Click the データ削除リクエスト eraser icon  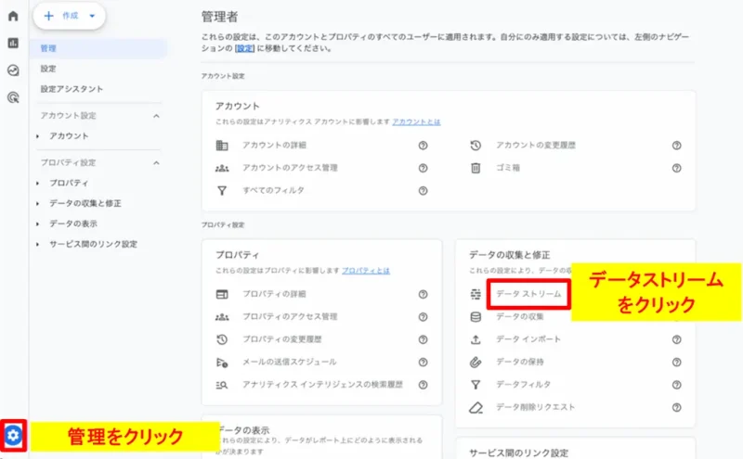[476, 407]
